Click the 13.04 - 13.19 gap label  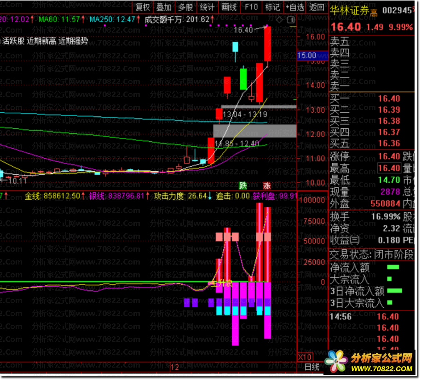tap(245, 115)
